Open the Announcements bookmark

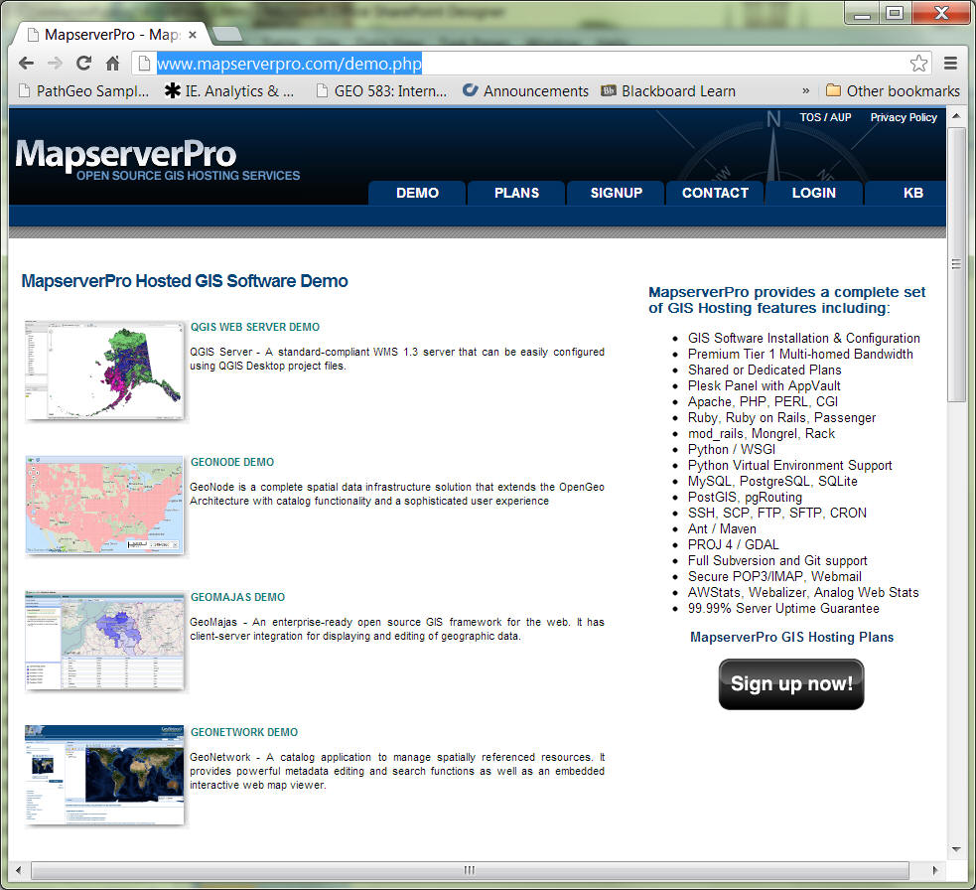pyautogui.click(x=526, y=91)
